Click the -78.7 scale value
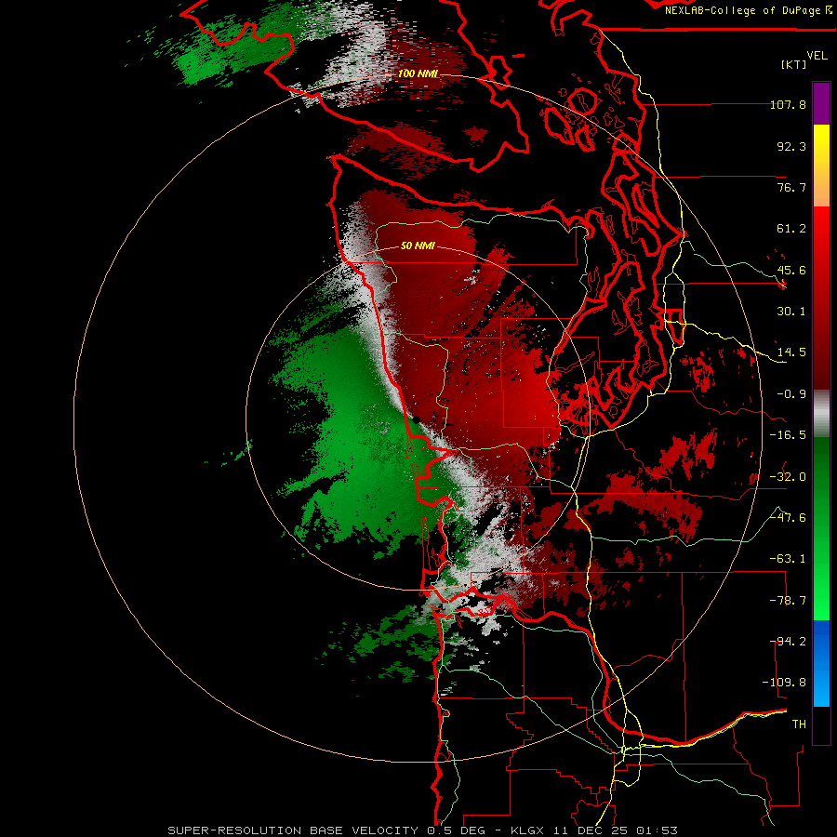Screen dimensions: 837x837 (788, 601)
